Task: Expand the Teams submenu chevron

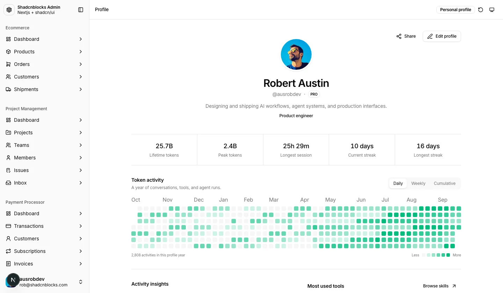Action: [81, 145]
